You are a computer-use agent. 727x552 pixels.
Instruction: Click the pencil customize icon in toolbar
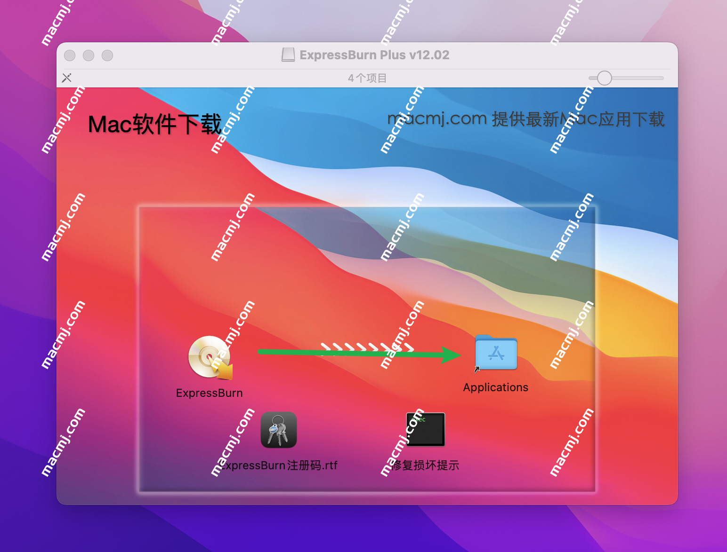[x=67, y=78]
